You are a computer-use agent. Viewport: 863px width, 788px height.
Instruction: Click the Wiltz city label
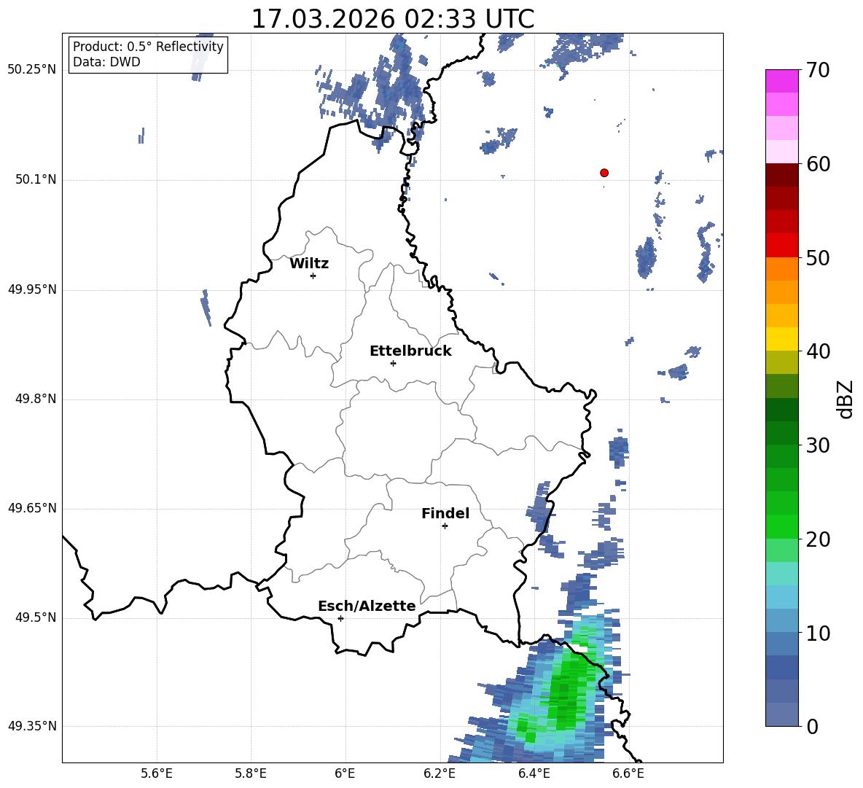tap(309, 264)
